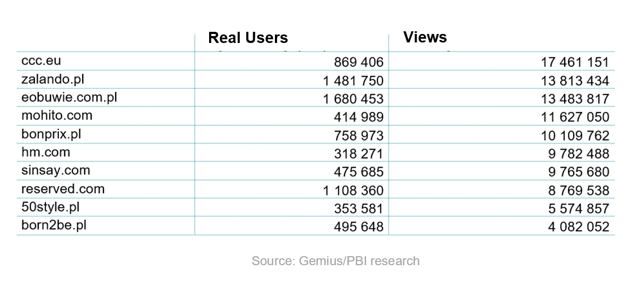The image size is (639, 288).
Task: Click the sinsay.com row label
Action: (56, 171)
